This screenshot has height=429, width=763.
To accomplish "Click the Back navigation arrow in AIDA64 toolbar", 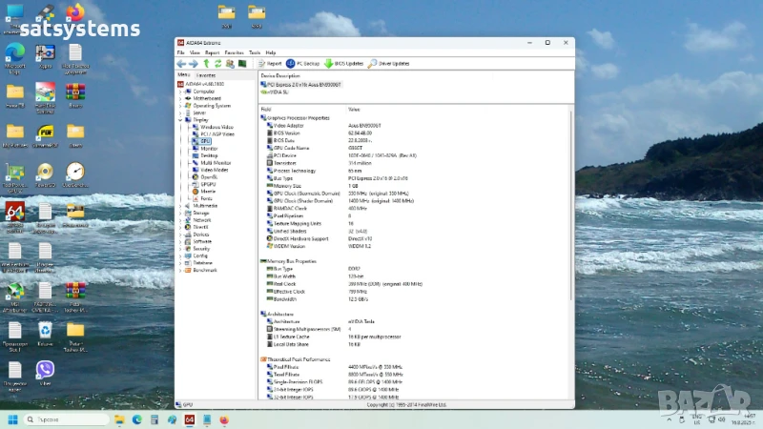I will tap(181, 64).
